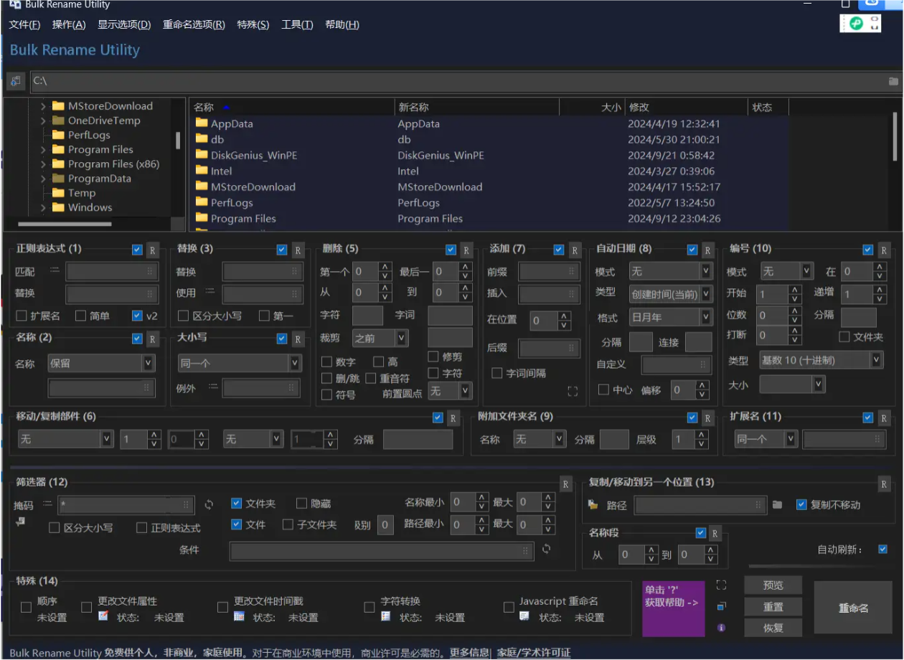
Task: Click the browse folder icon at the path bar's end
Action: pos(893,81)
